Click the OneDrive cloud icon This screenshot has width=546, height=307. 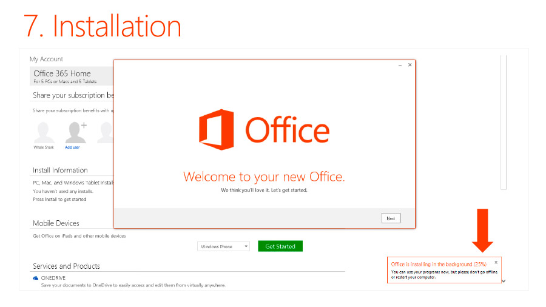coord(36,278)
